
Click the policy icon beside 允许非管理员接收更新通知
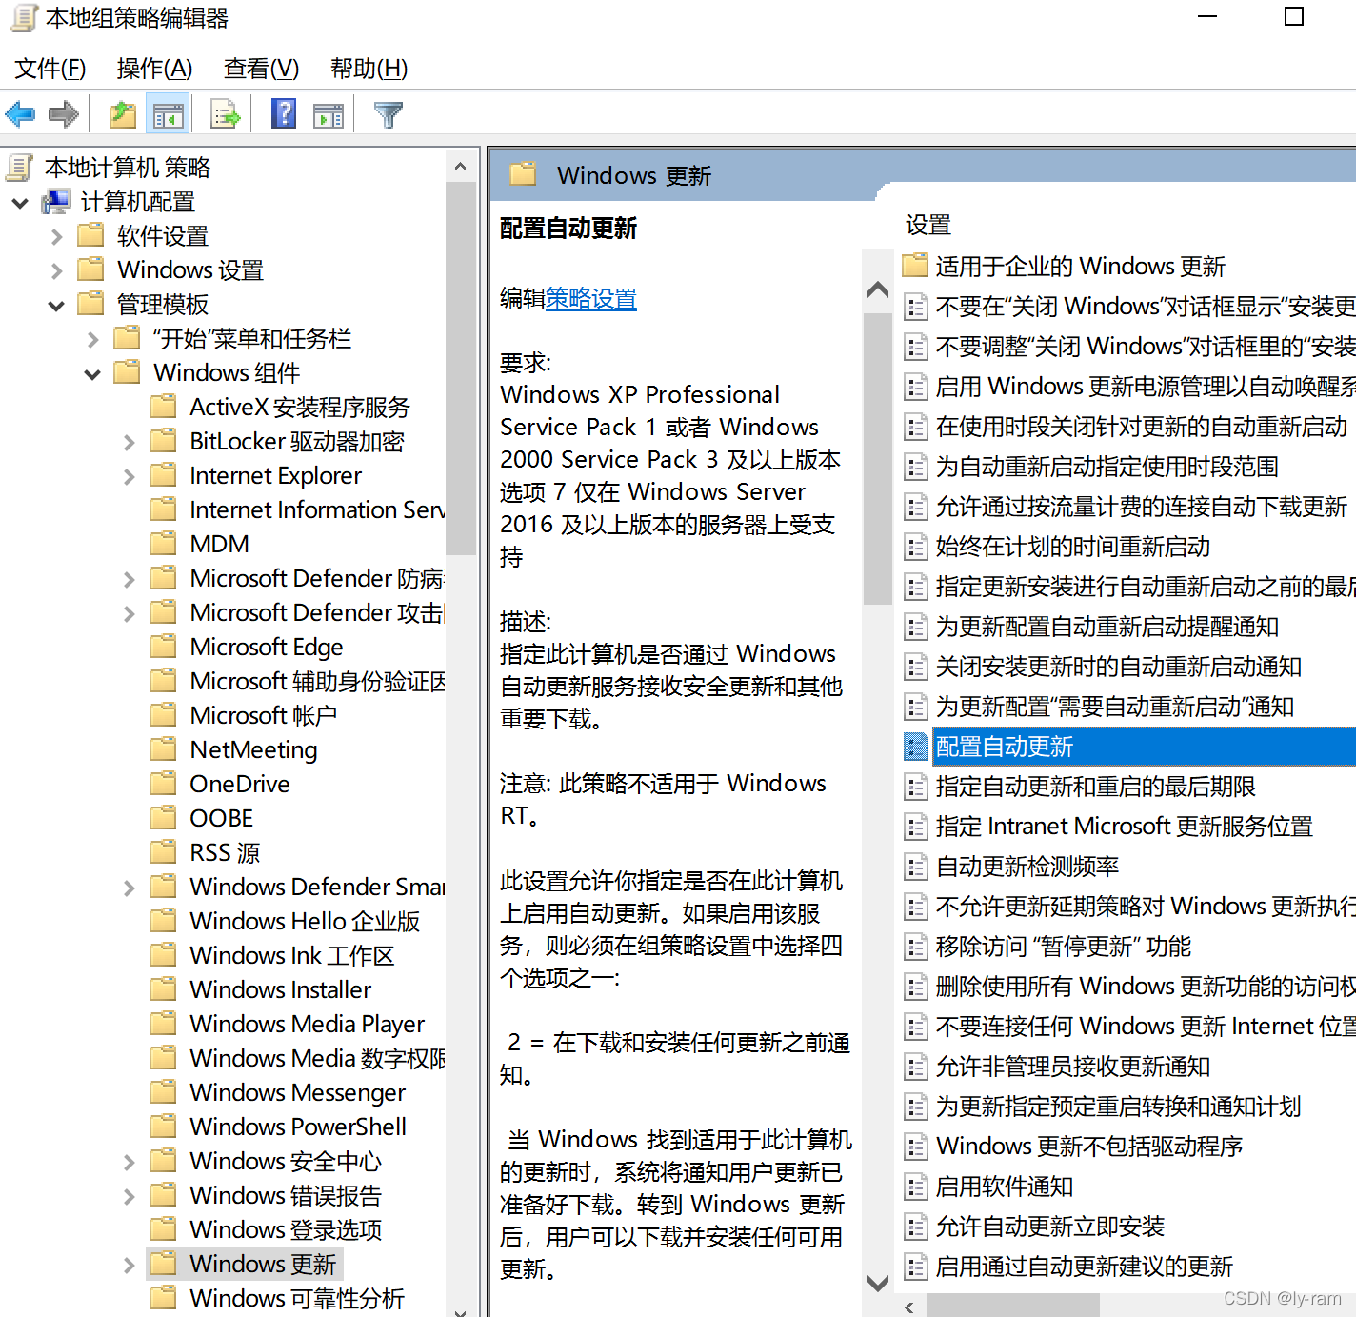click(916, 1068)
